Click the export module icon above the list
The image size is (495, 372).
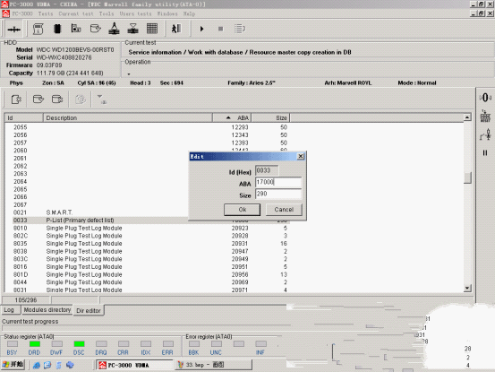(x=16, y=99)
